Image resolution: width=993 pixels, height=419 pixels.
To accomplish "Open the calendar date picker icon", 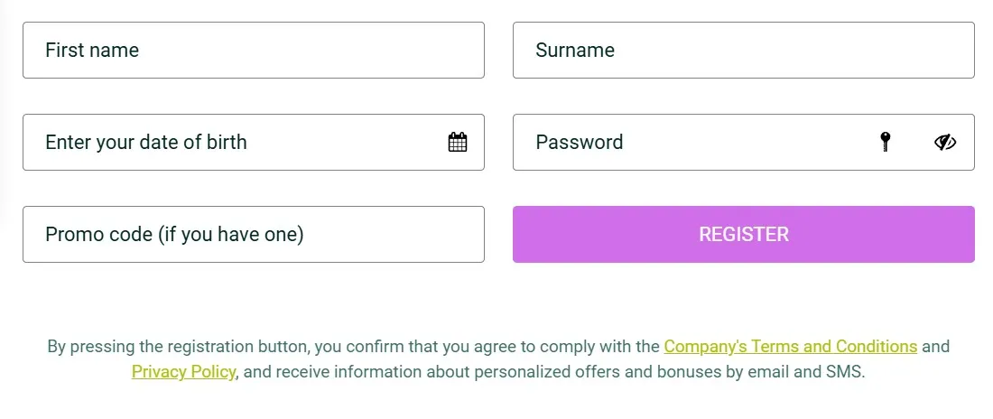I will 458,142.
